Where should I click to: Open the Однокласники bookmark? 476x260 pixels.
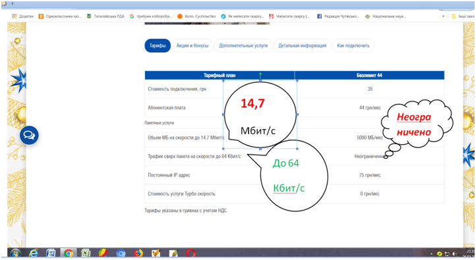(x=60, y=16)
